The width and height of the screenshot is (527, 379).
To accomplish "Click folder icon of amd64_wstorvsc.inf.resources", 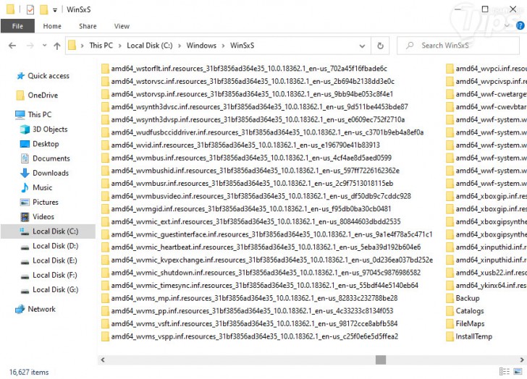I will [105, 81].
